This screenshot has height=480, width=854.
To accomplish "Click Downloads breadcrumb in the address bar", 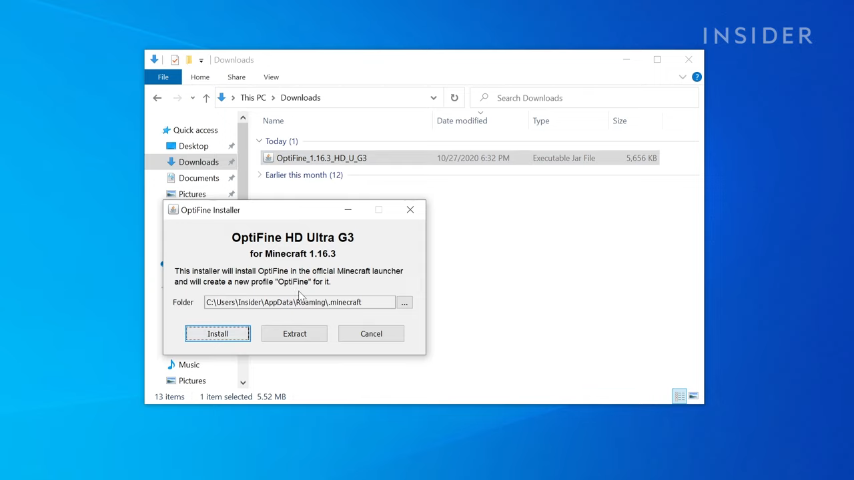I will click(x=300, y=97).
